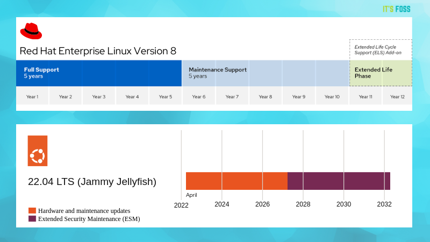Viewport: 430px width, 242px height.
Task: Click the Year 9 cell
Action: point(299,96)
